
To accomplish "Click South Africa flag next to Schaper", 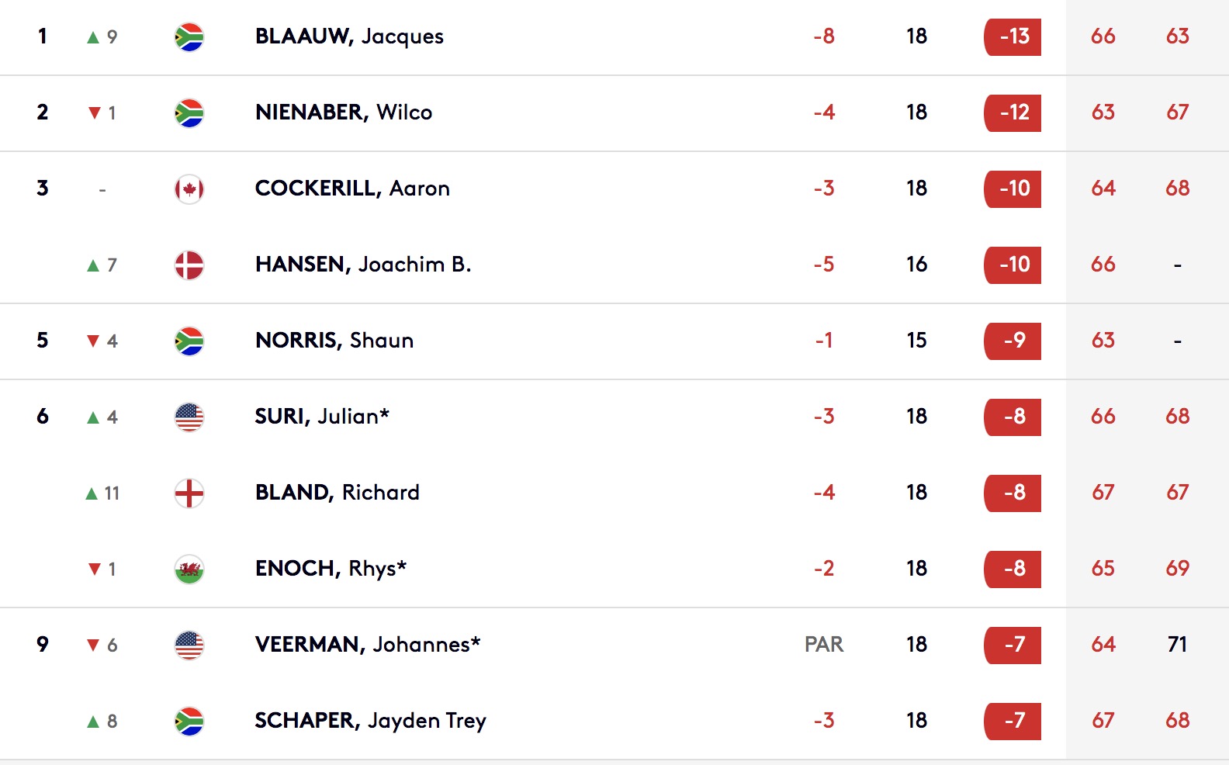I will (x=189, y=722).
